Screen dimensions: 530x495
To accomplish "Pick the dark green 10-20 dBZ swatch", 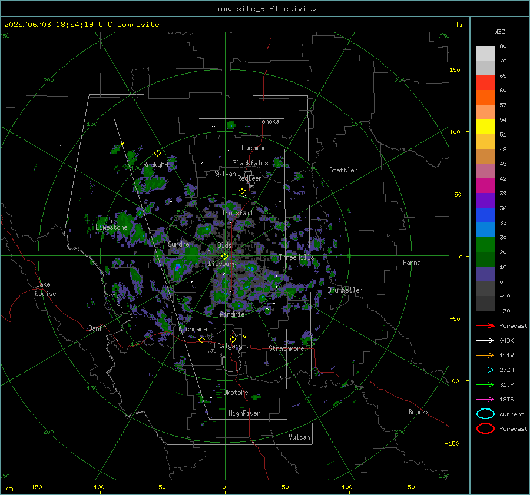I will pyautogui.click(x=485, y=260).
